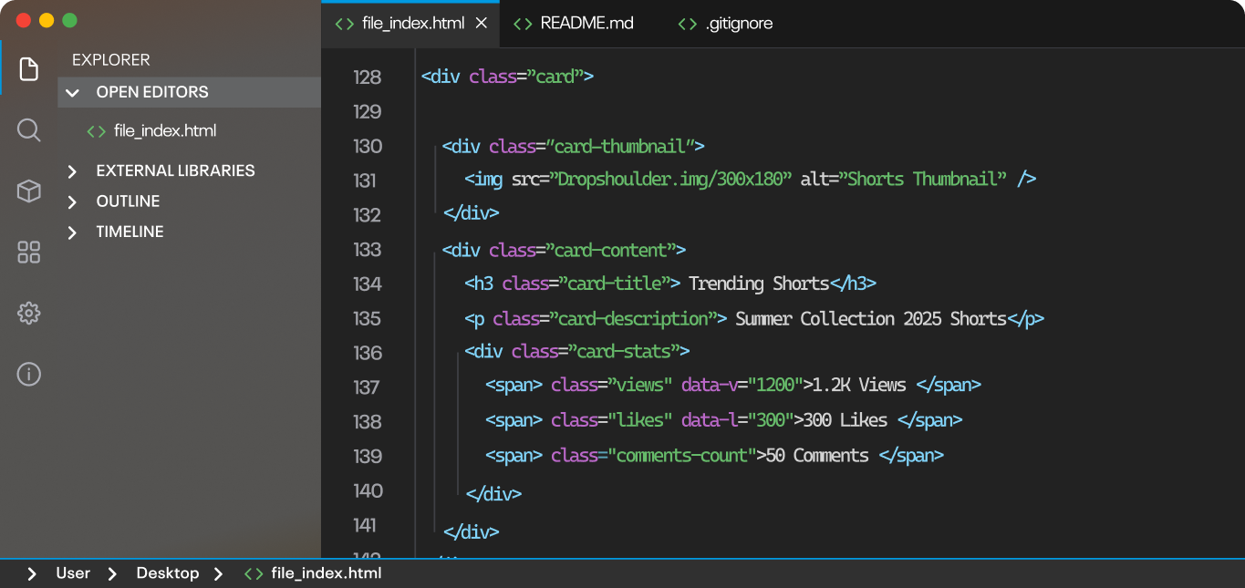Click the Trending Shorts heading text
Viewport: 1245px width, 588px height.
click(x=759, y=284)
